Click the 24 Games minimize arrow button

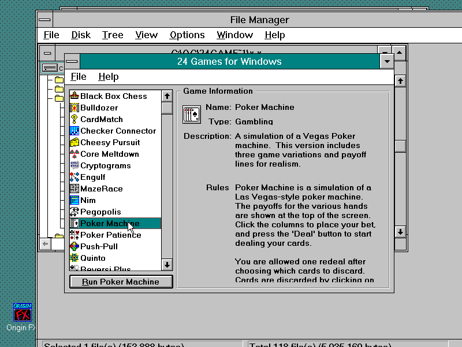387,61
